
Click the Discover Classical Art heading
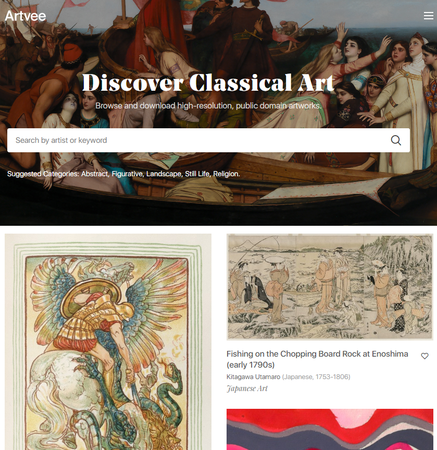tap(208, 83)
